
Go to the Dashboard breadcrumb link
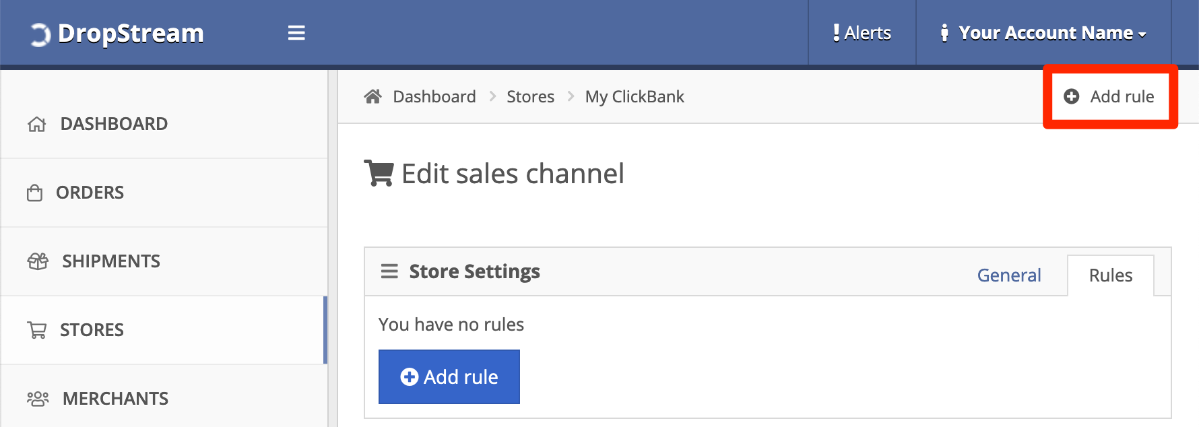pos(434,96)
